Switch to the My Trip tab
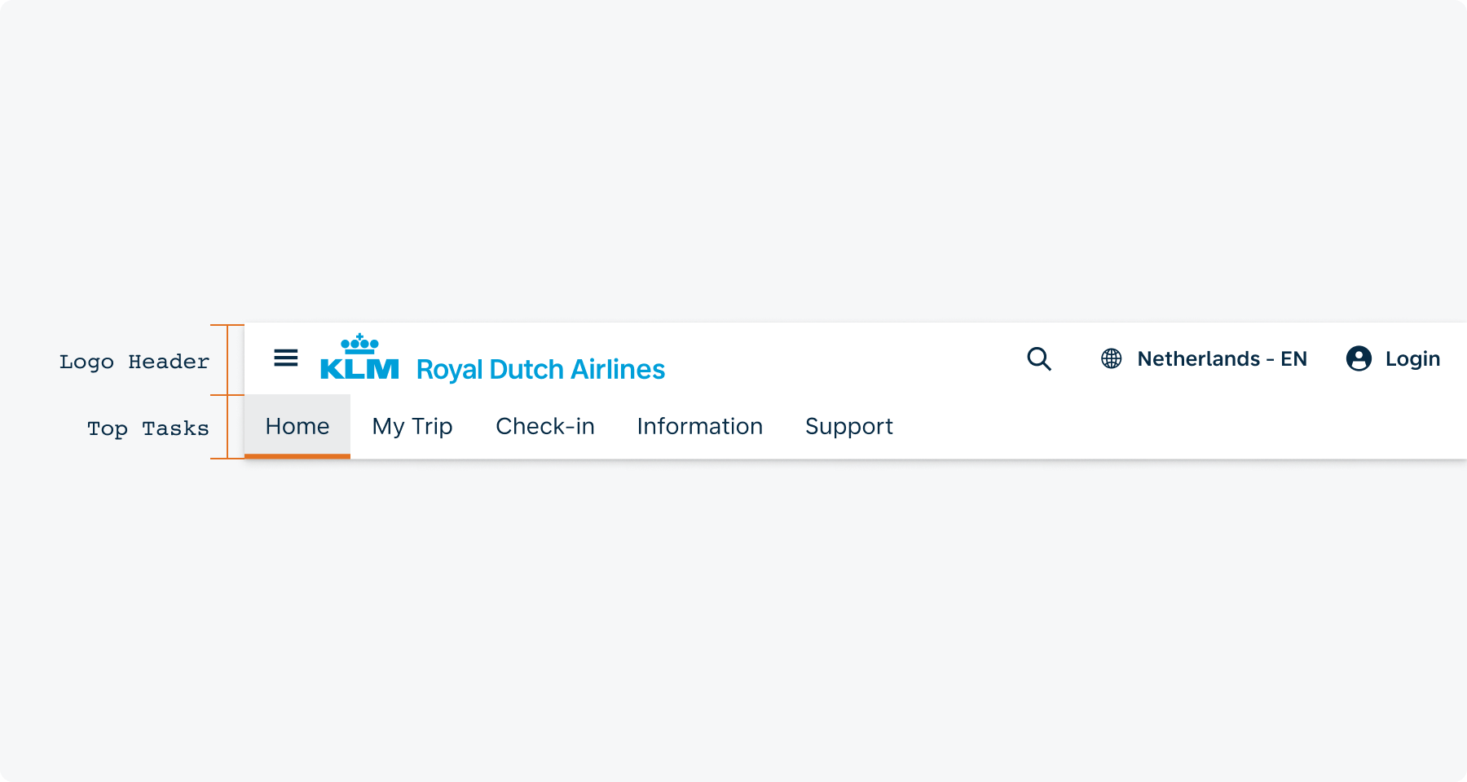 click(x=412, y=426)
